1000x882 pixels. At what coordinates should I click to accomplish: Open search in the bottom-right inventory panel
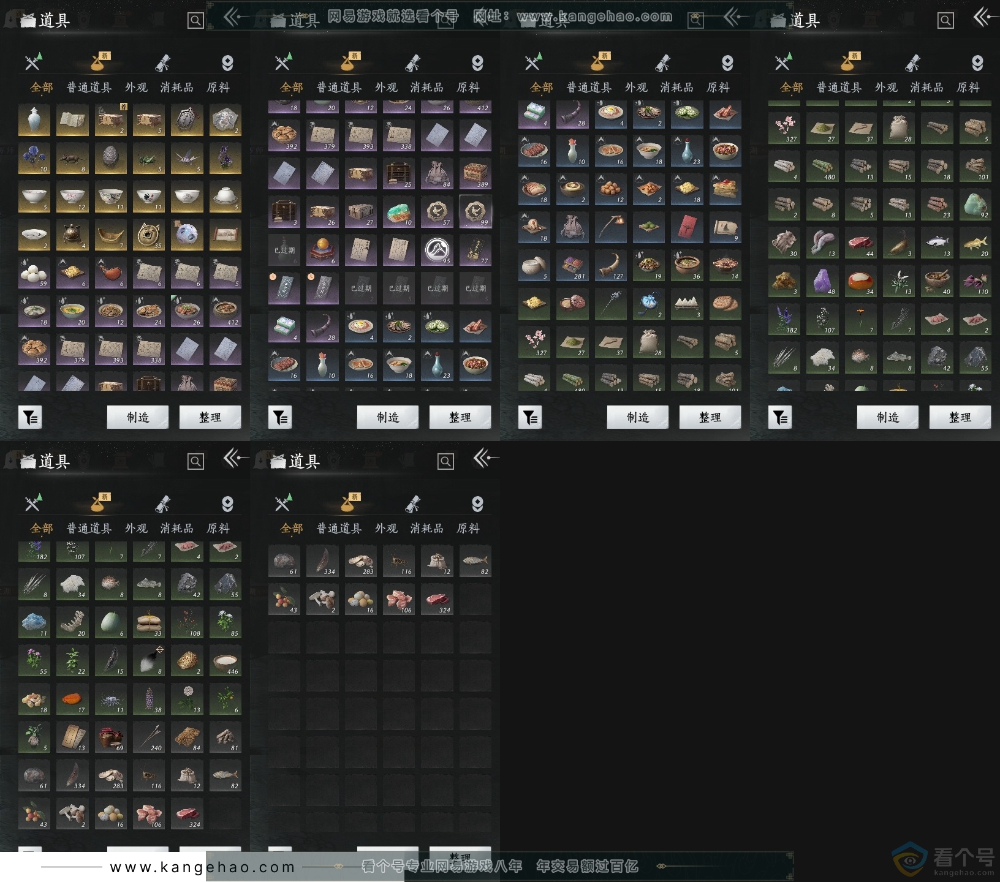coord(445,461)
